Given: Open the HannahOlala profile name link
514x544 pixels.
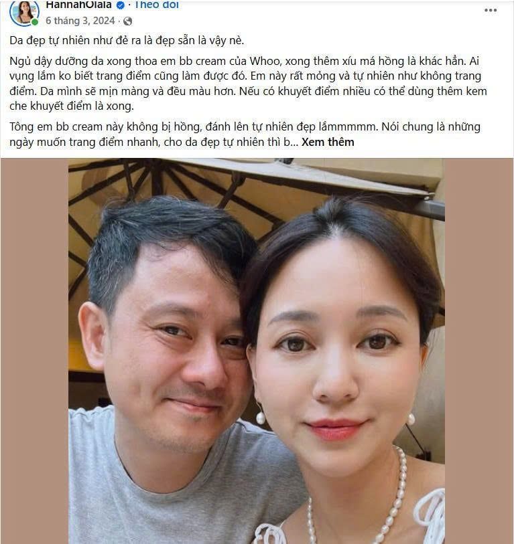Looking at the screenshot, I should point(78,5).
